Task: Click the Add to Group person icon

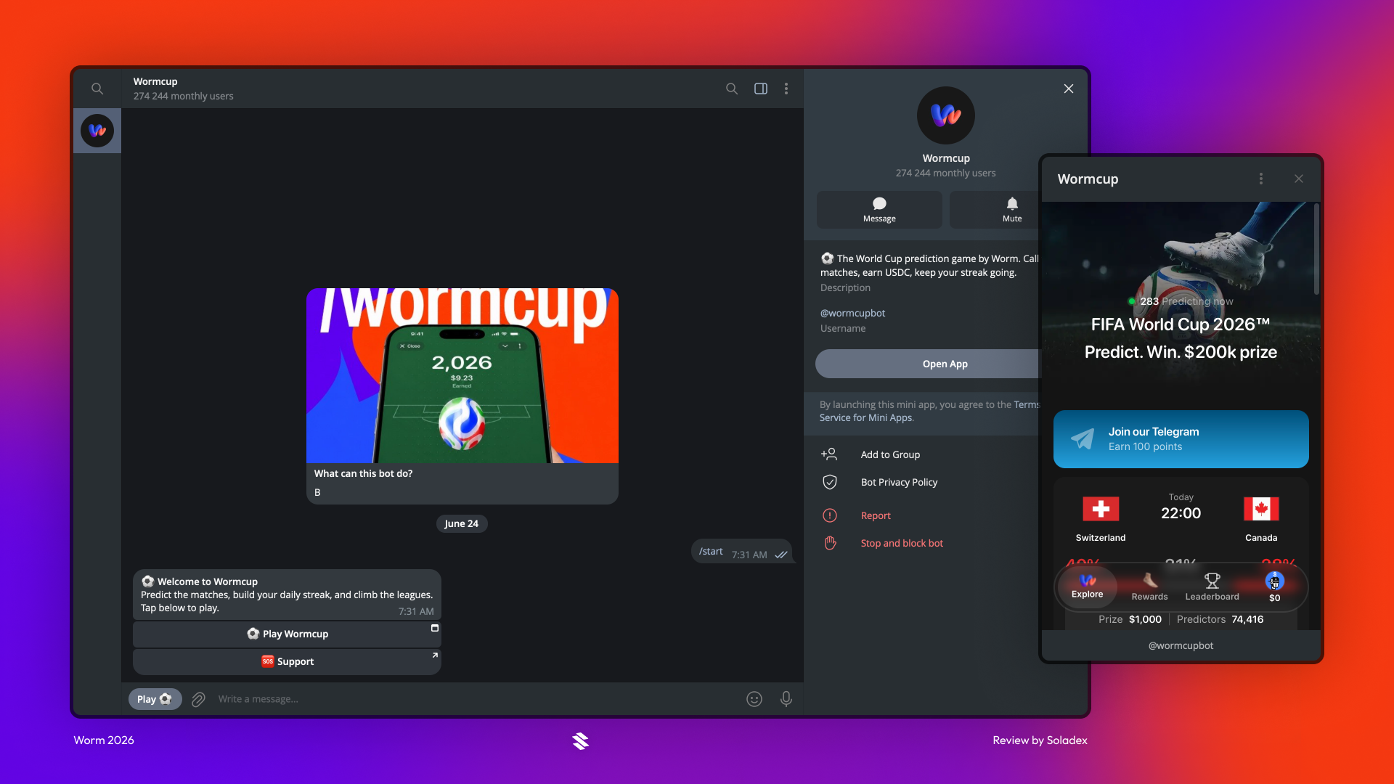Action: (x=829, y=454)
